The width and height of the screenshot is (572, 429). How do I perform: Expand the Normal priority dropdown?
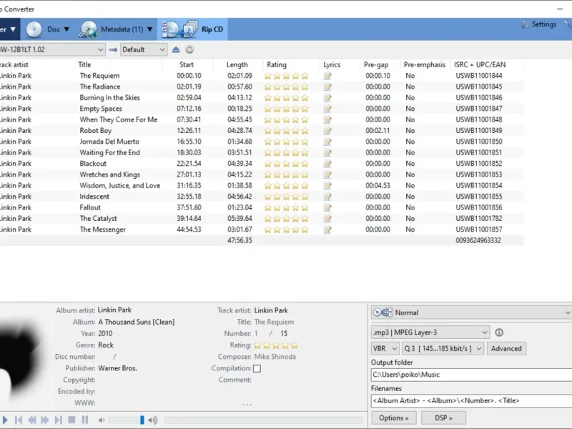tap(471, 312)
